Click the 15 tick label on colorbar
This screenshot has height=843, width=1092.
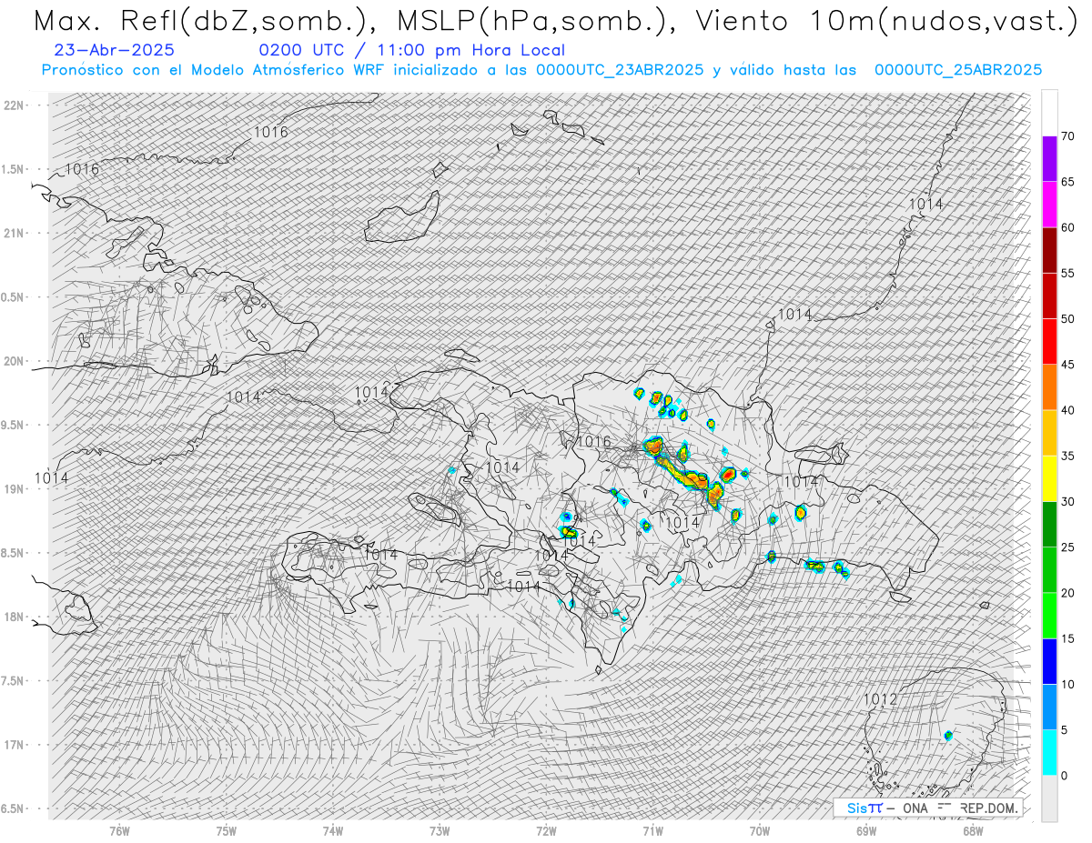tap(1067, 638)
